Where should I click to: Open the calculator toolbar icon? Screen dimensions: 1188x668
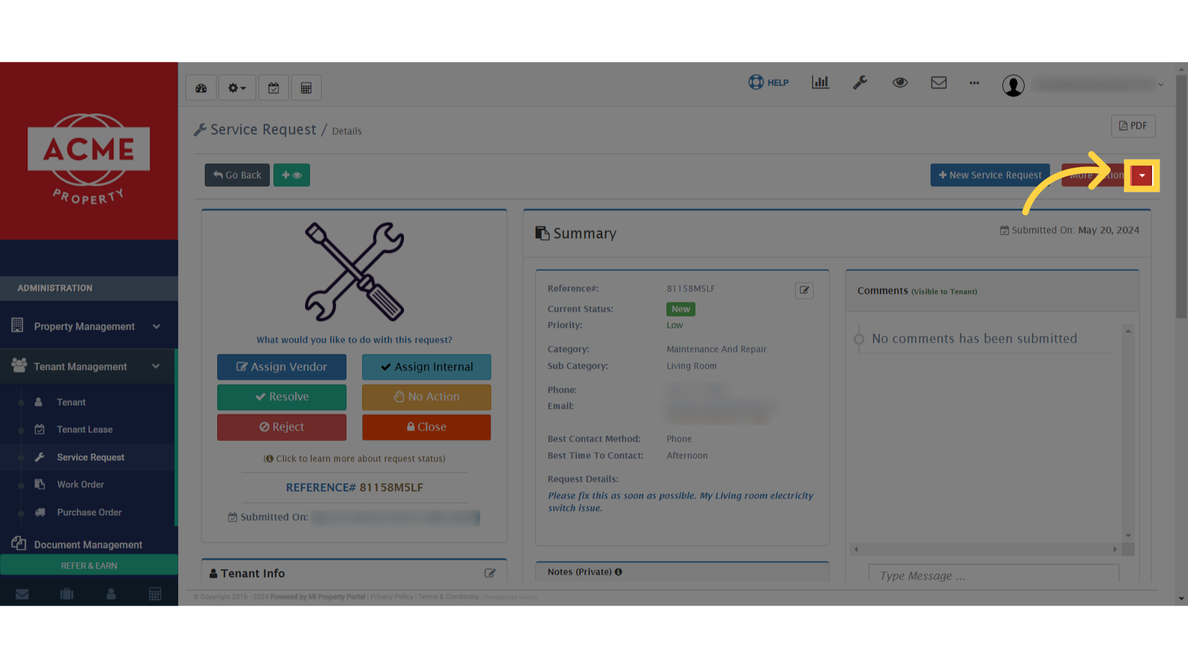click(306, 88)
